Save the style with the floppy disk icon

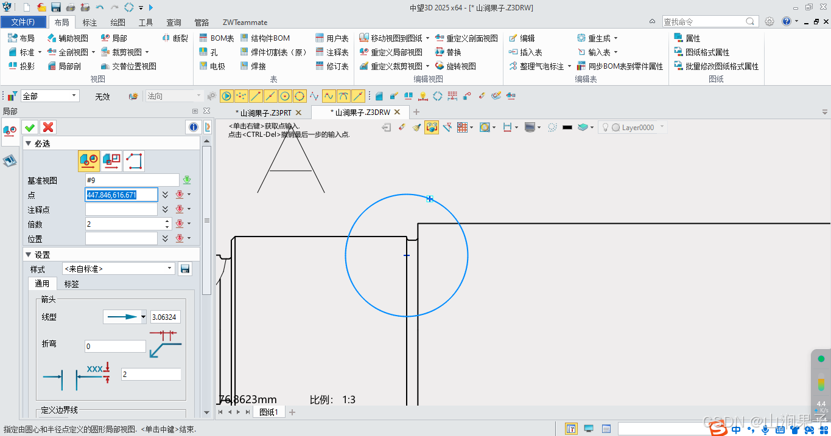coord(186,268)
